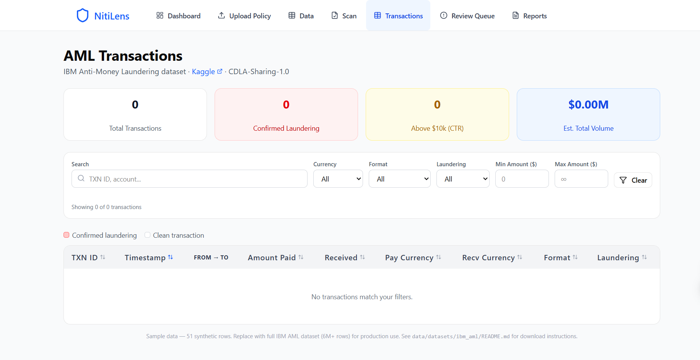Sort table by the Laundering column icon
Image resolution: width=700 pixels, height=360 pixels.
pyautogui.click(x=645, y=257)
